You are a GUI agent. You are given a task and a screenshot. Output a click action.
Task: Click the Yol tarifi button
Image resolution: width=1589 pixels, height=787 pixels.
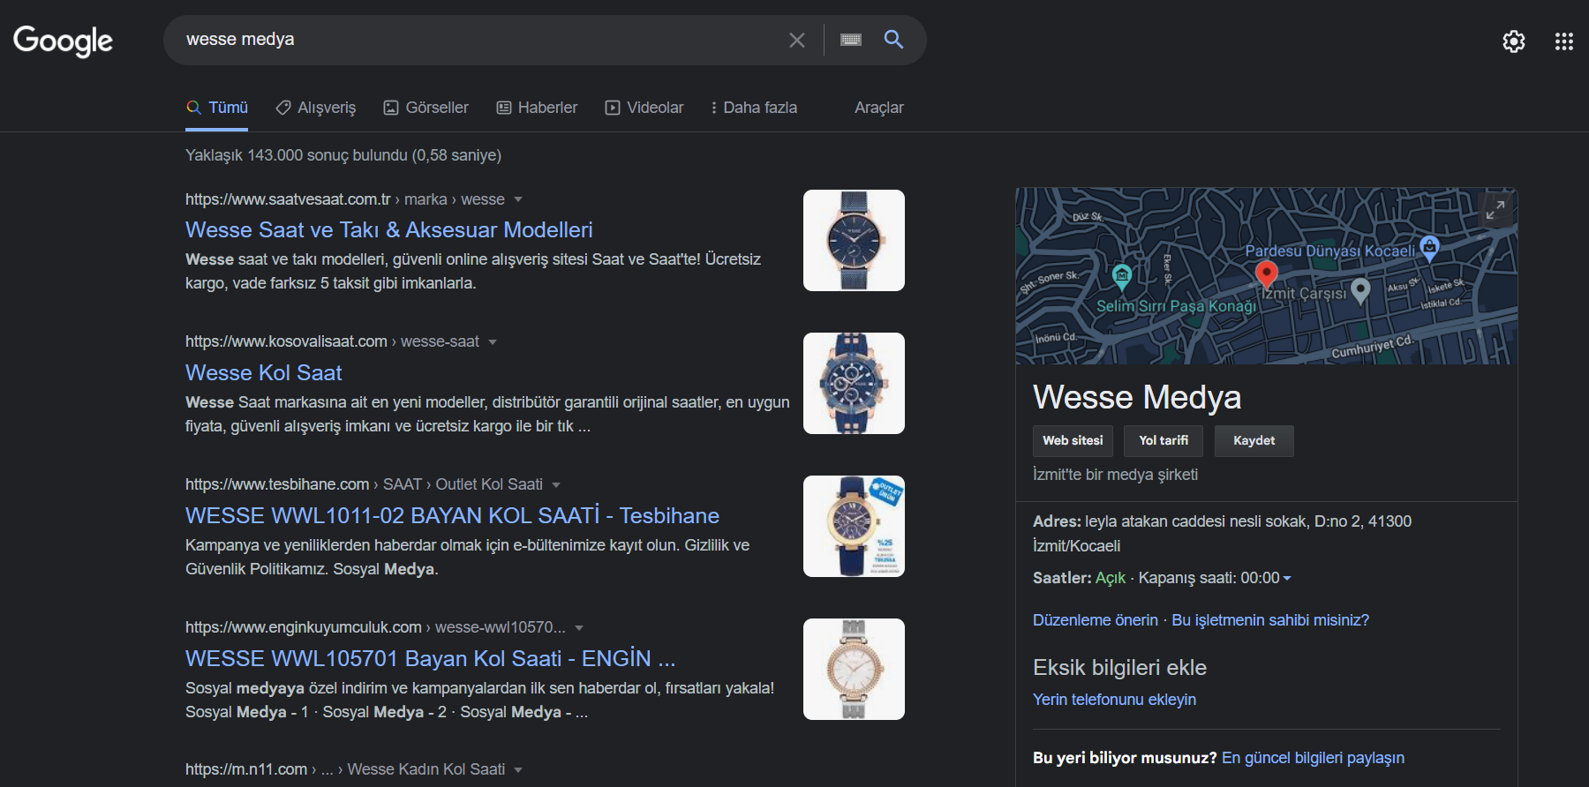(x=1164, y=440)
